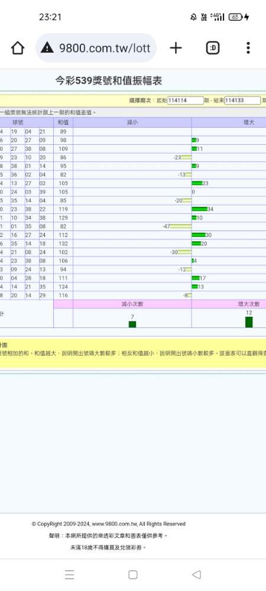The height and width of the screenshot is (591, 266).
Task: Tap the green increase bar labeled 34
Action: click(x=199, y=209)
